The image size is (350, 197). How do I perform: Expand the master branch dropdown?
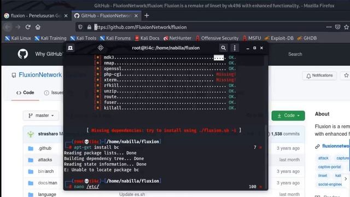(x=41, y=115)
